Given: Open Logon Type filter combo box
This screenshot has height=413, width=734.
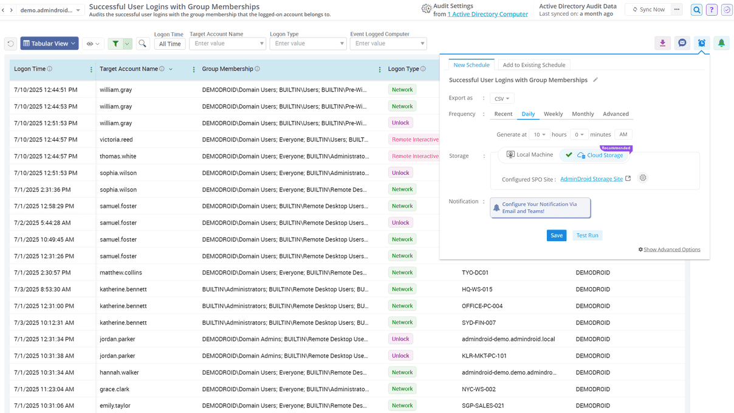Looking at the screenshot, I should pos(307,44).
